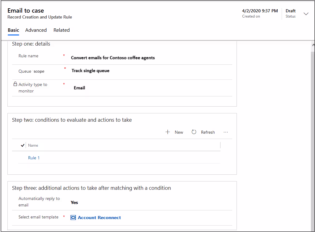
Task: Click the Rule name label
Action: (x=28, y=56)
